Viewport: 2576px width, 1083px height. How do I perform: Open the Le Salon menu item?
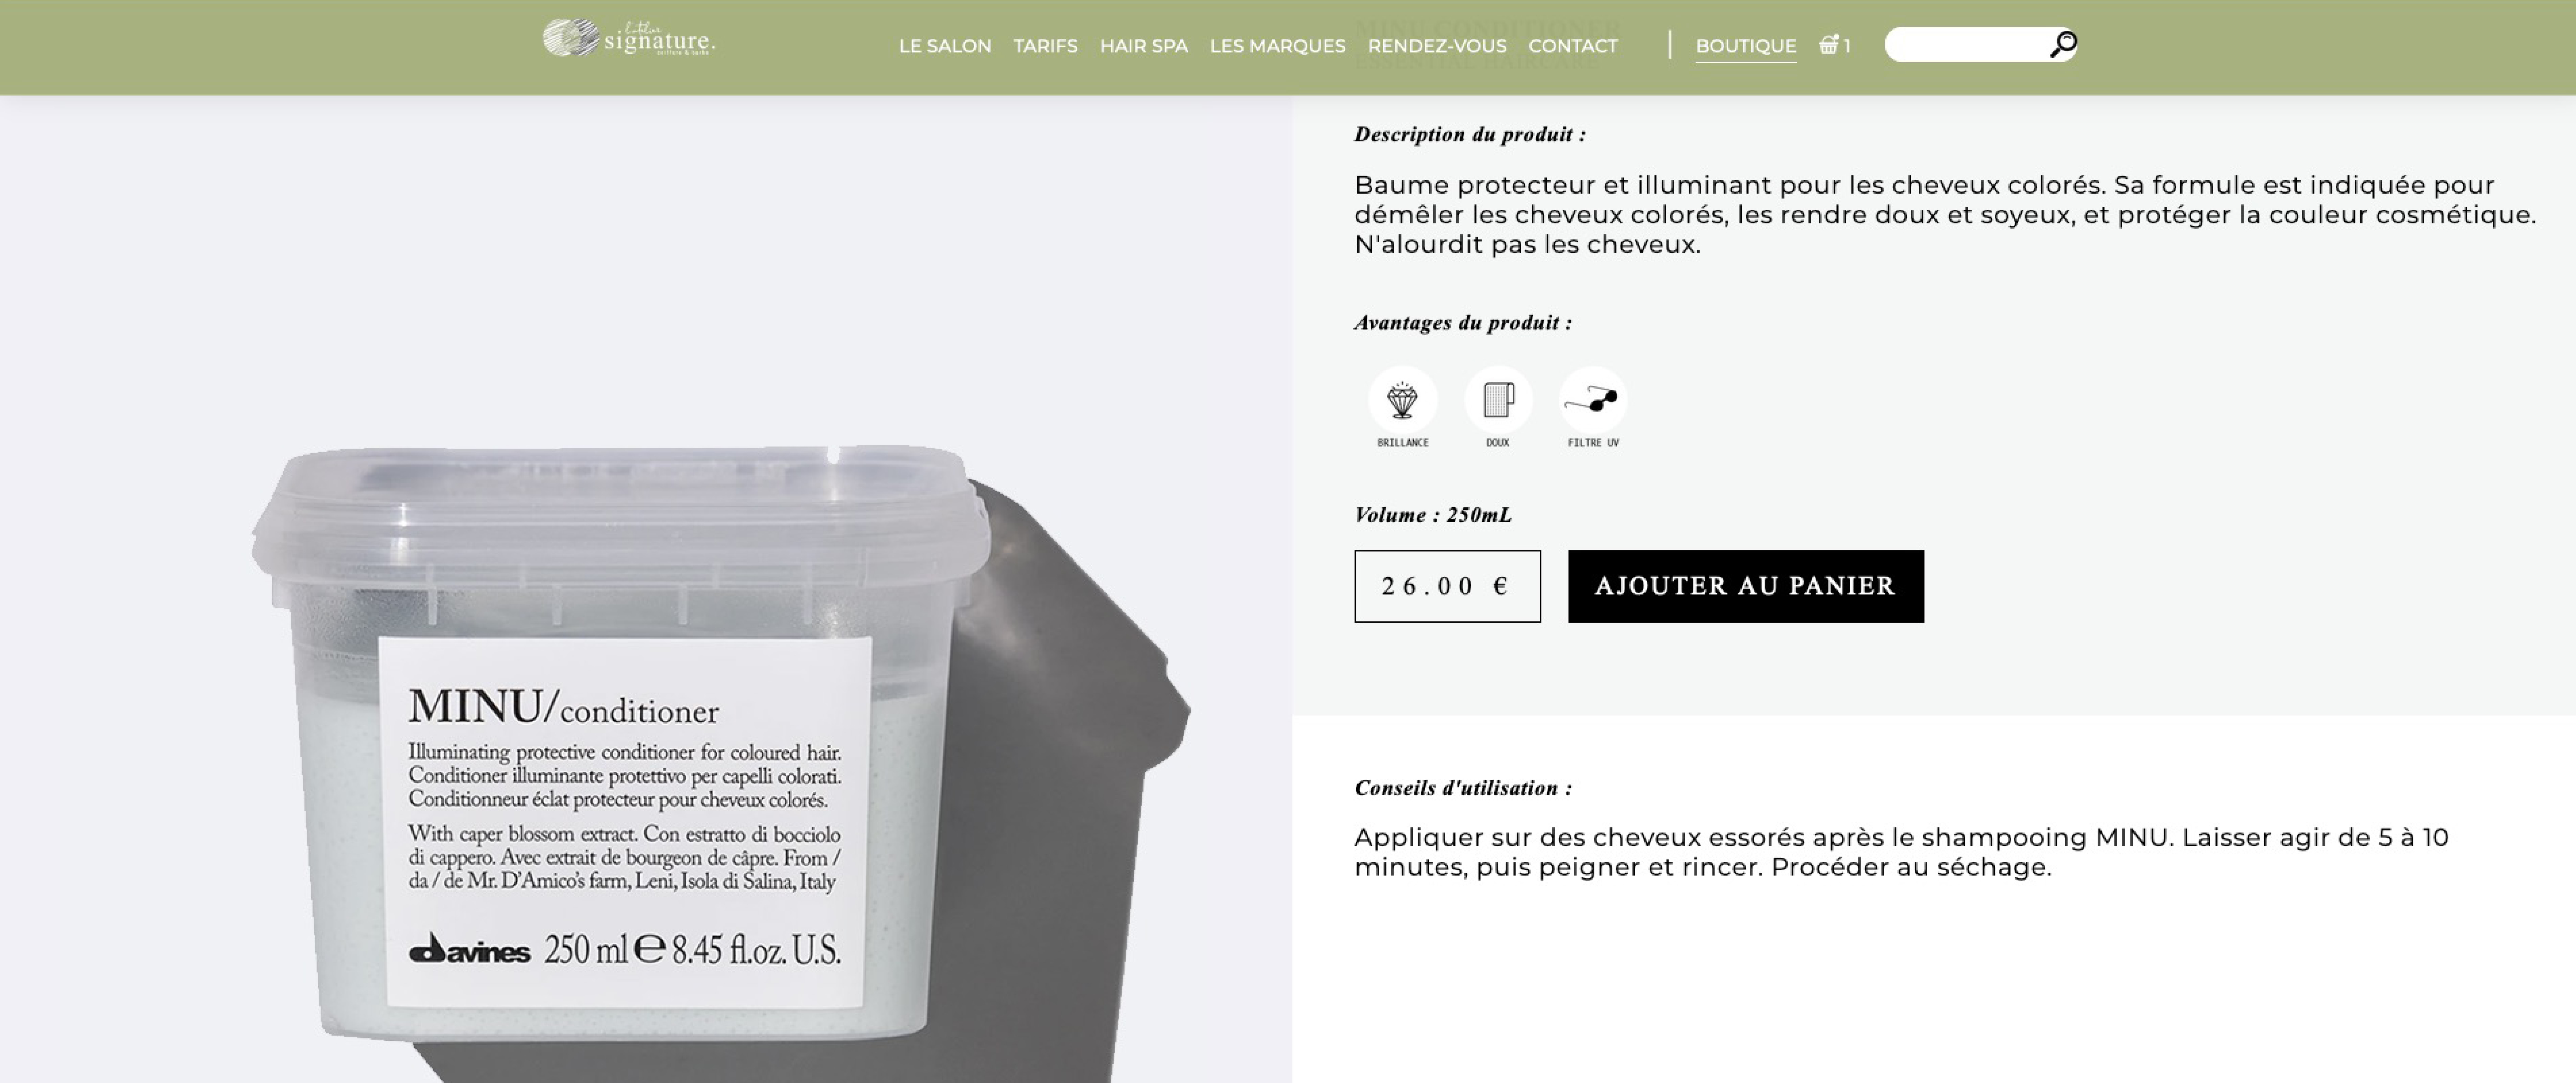(945, 46)
